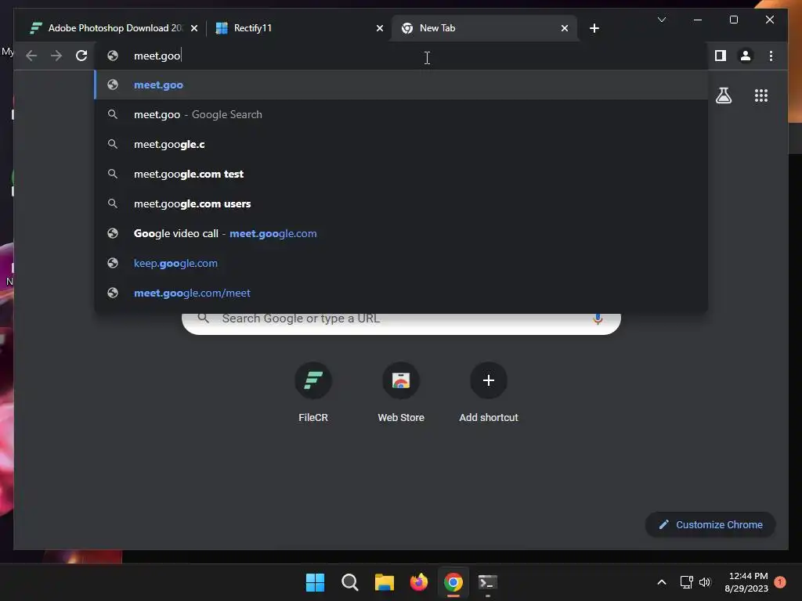Image resolution: width=802 pixels, height=601 pixels.
Task: Choose the 'meet.google.com test' suggestion
Action: (x=401, y=174)
